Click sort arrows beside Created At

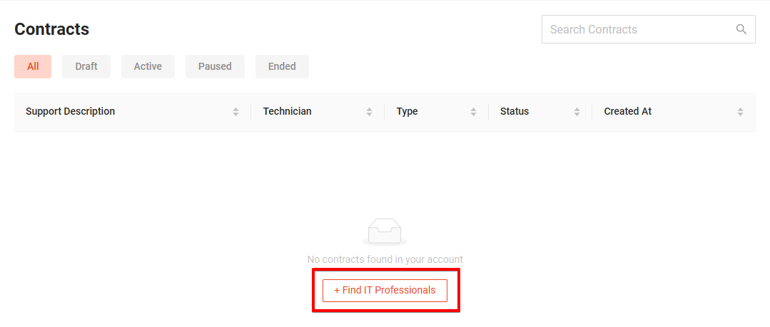click(x=740, y=112)
